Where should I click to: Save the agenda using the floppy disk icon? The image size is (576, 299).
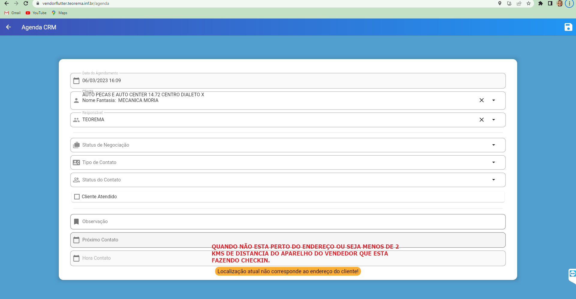point(568,27)
